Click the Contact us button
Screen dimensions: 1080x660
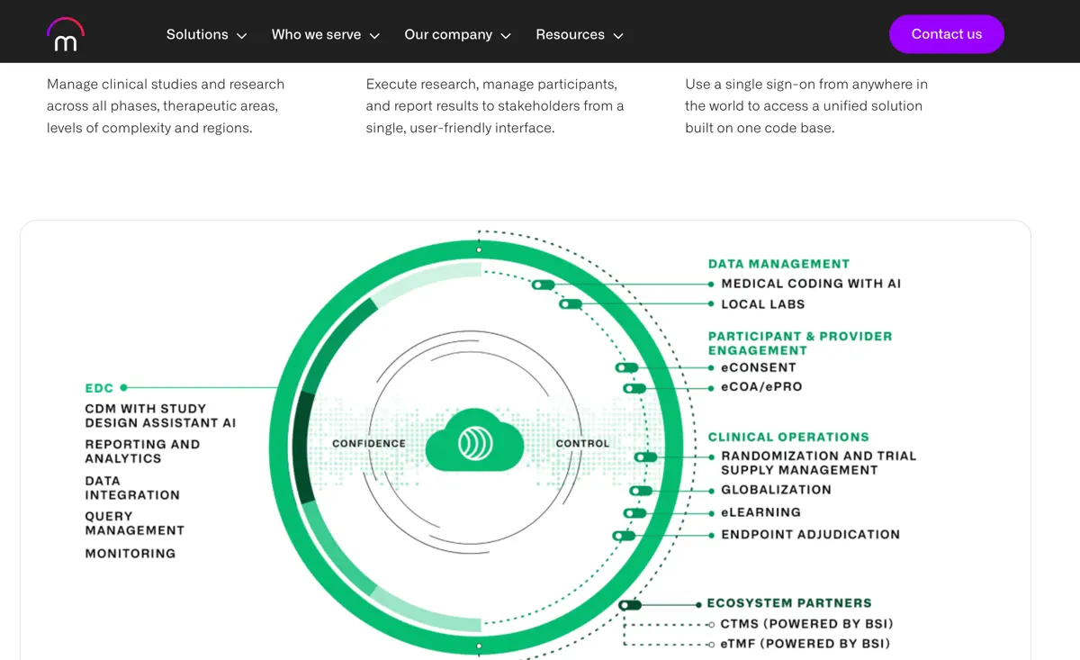pos(947,34)
